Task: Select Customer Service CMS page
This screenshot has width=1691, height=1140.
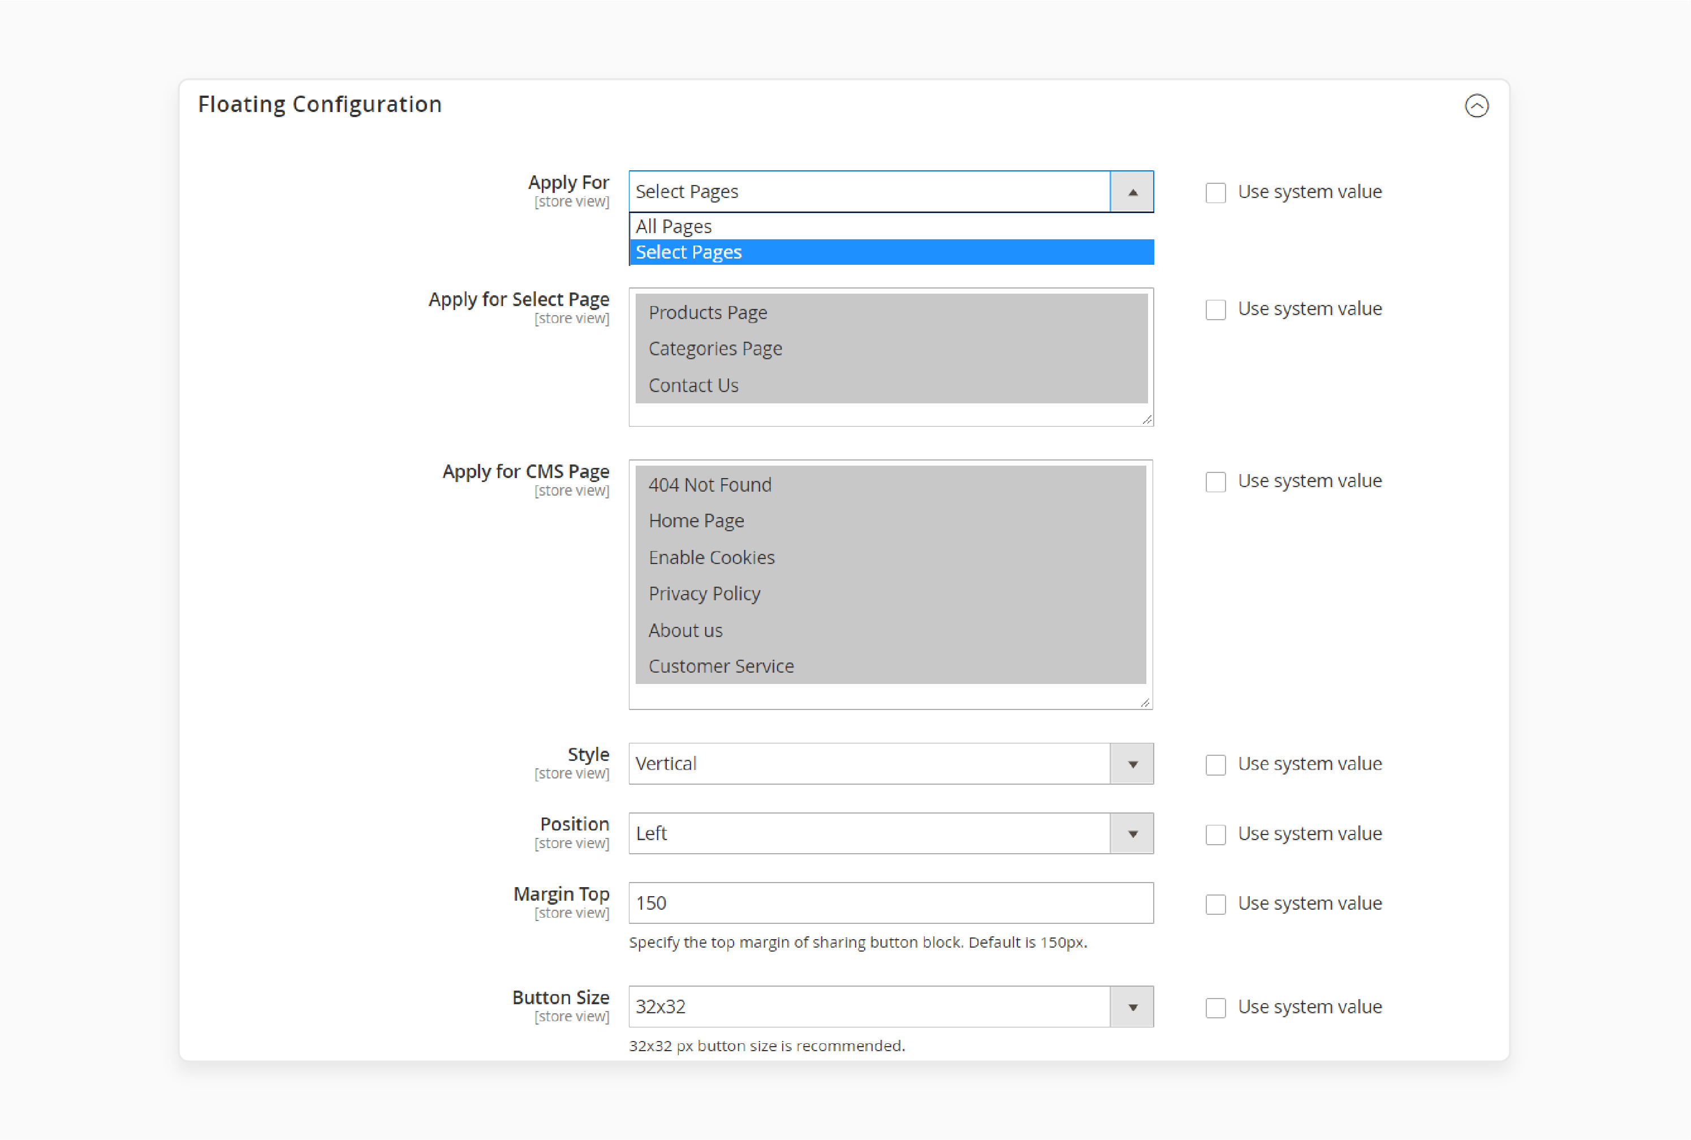Action: pyautogui.click(x=890, y=666)
